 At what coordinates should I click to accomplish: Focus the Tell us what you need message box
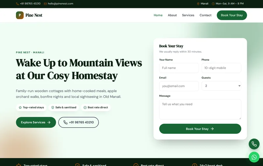coord(200,109)
